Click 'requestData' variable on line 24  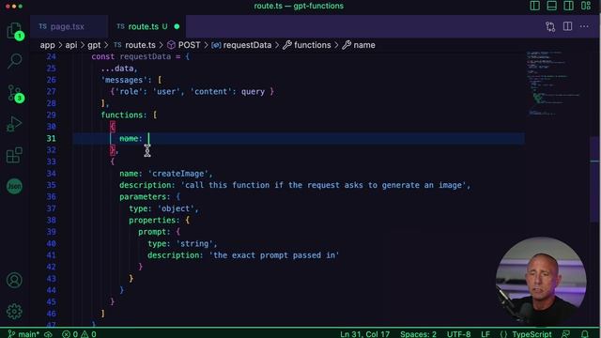146,56
